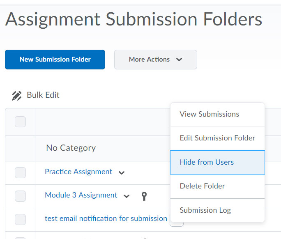
Task: Click the special access key icon beside Module 3
Action: [144, 196]
